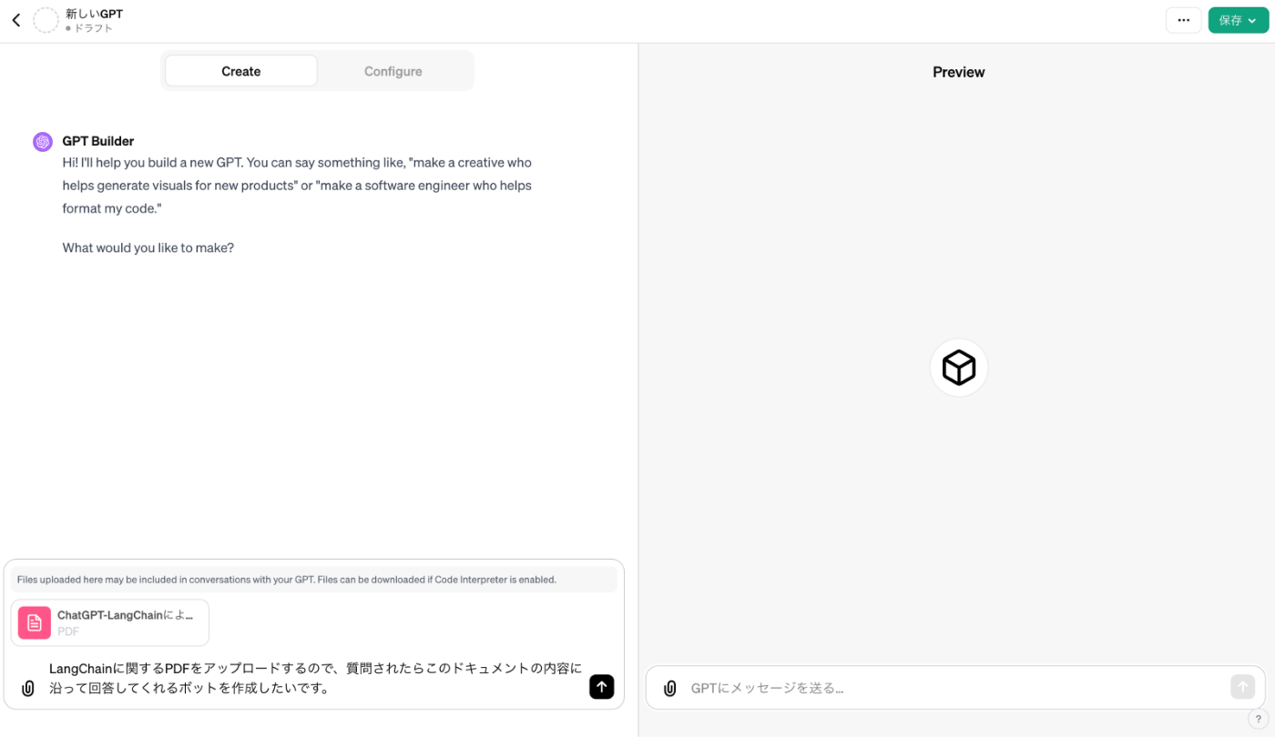Attach a file in the builder chat
Image resolution: width=1275 pixels, height=737 pixels.
[27, 688]
